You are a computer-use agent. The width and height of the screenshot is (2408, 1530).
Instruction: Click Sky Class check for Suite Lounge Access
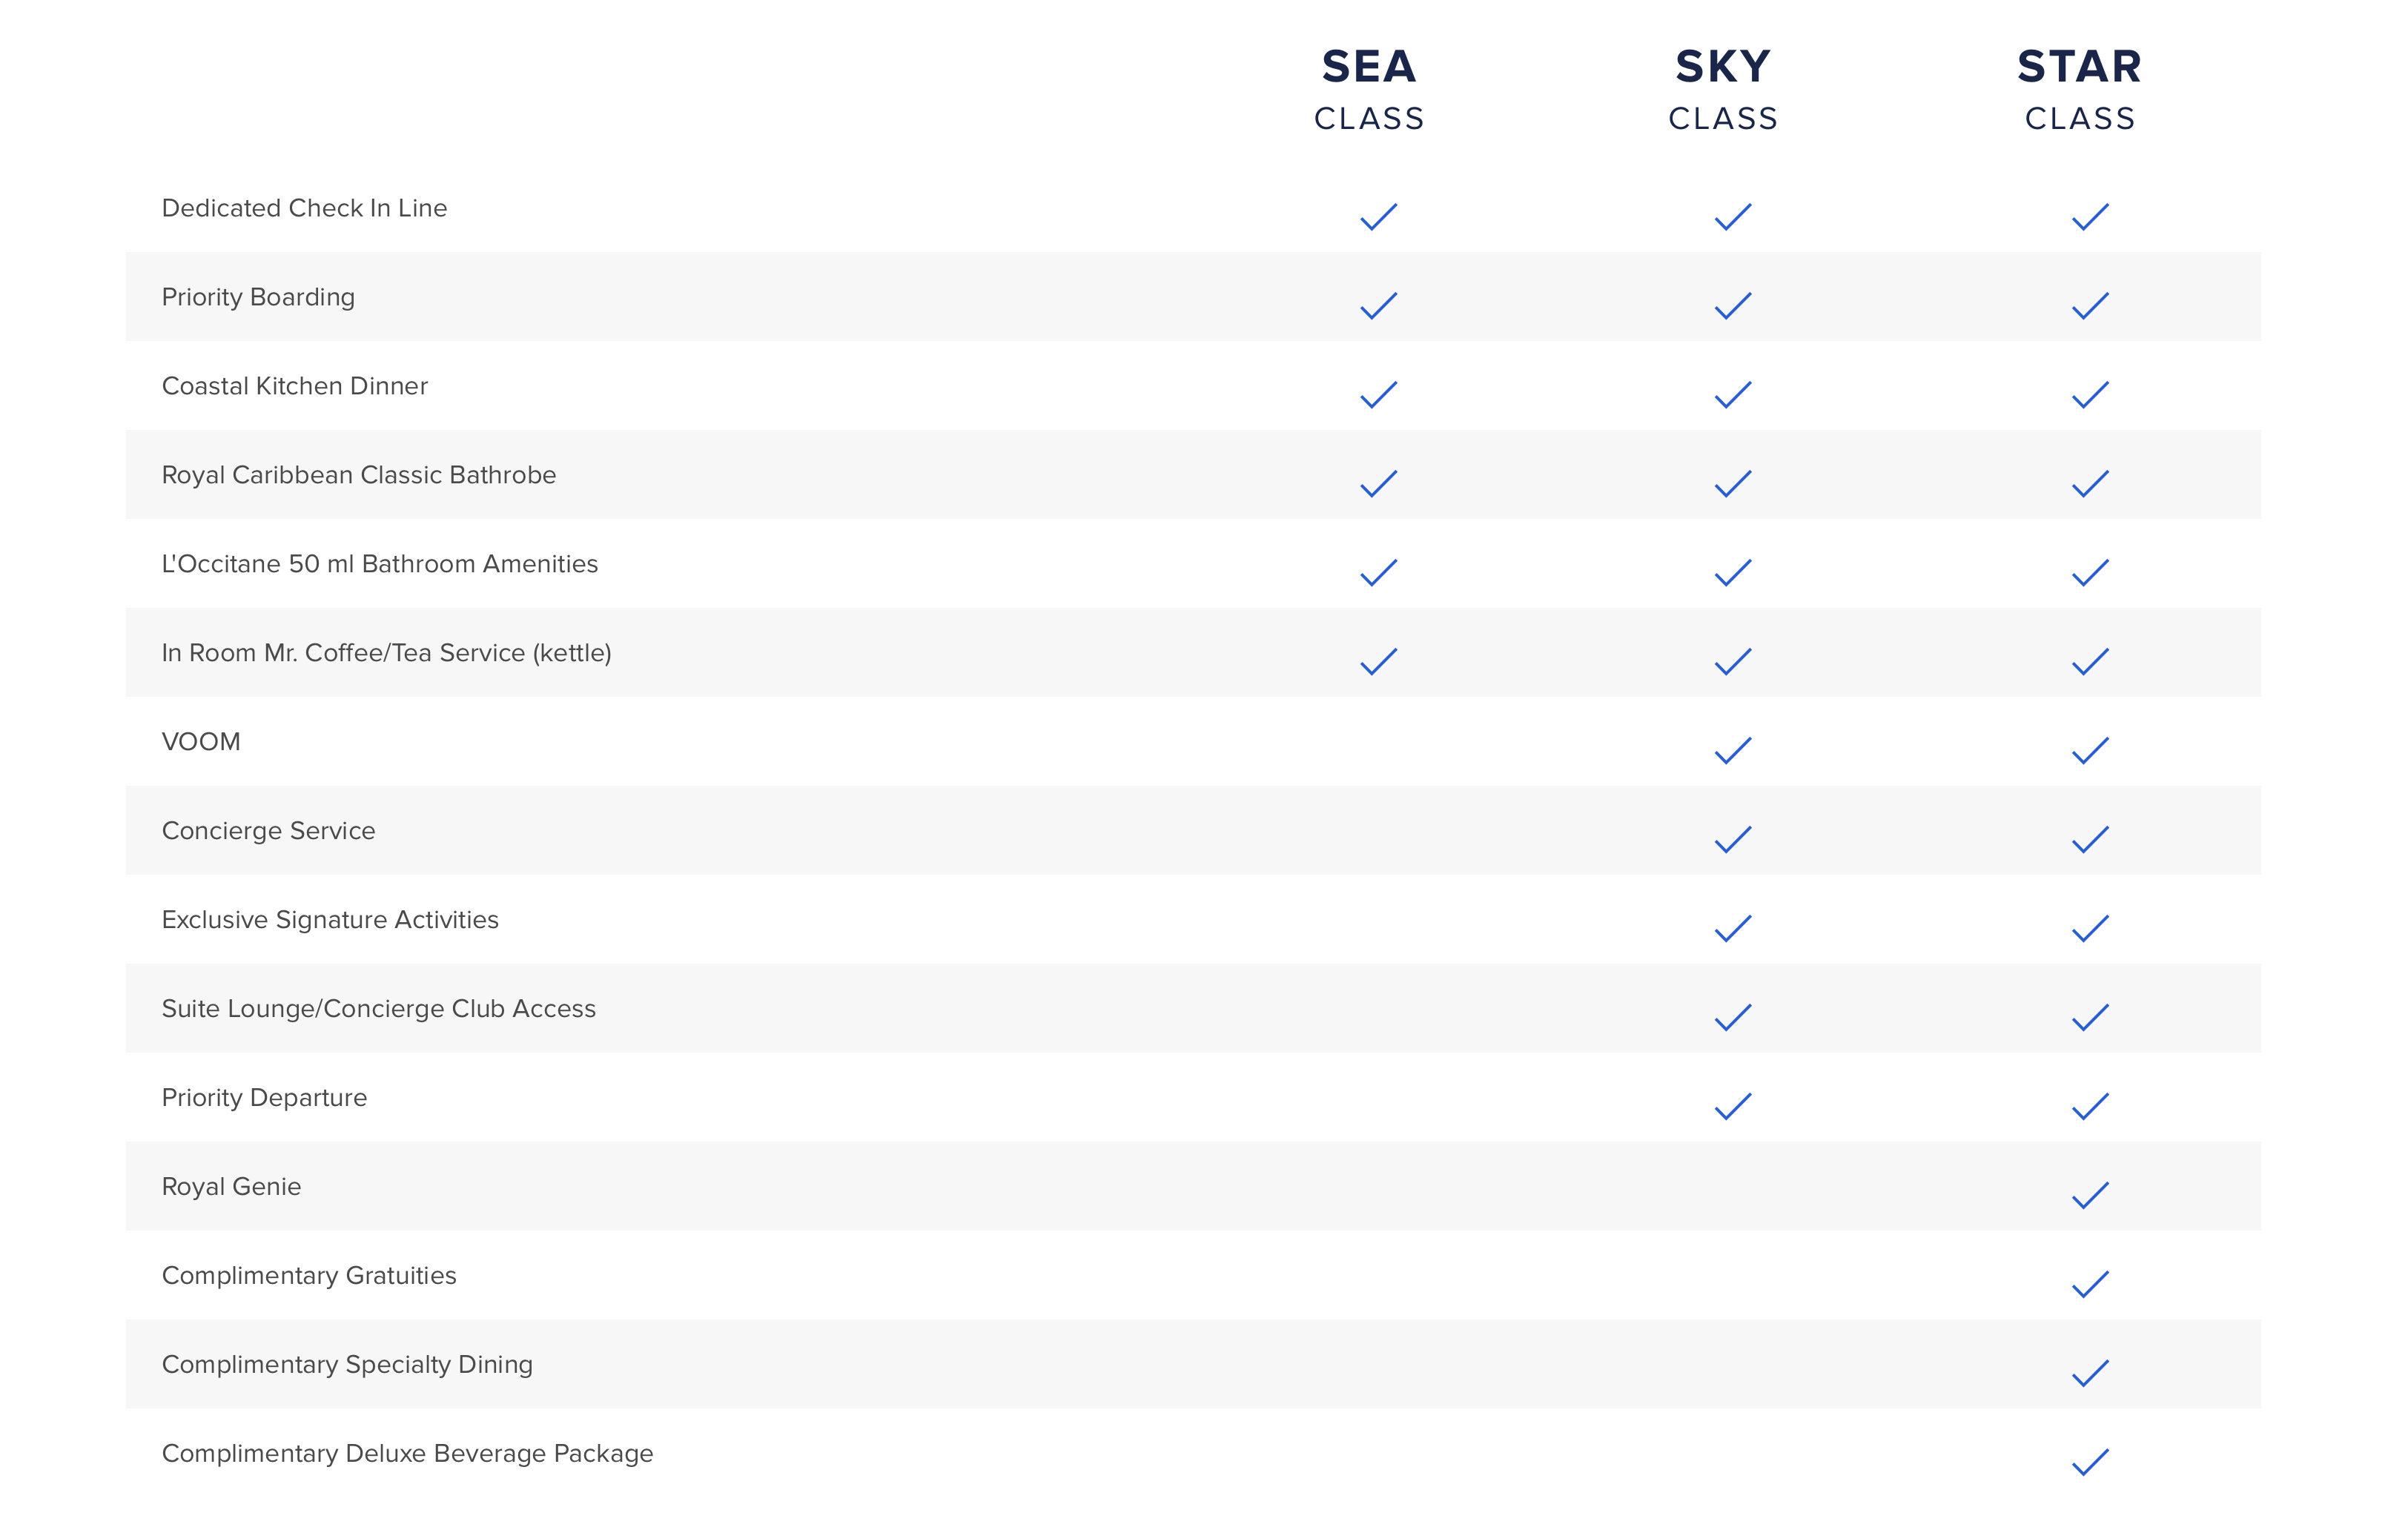point(1733,1018)
